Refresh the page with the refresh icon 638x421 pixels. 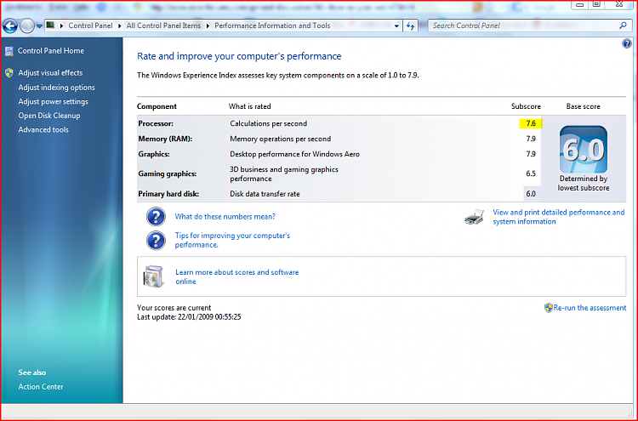point(411,26)
